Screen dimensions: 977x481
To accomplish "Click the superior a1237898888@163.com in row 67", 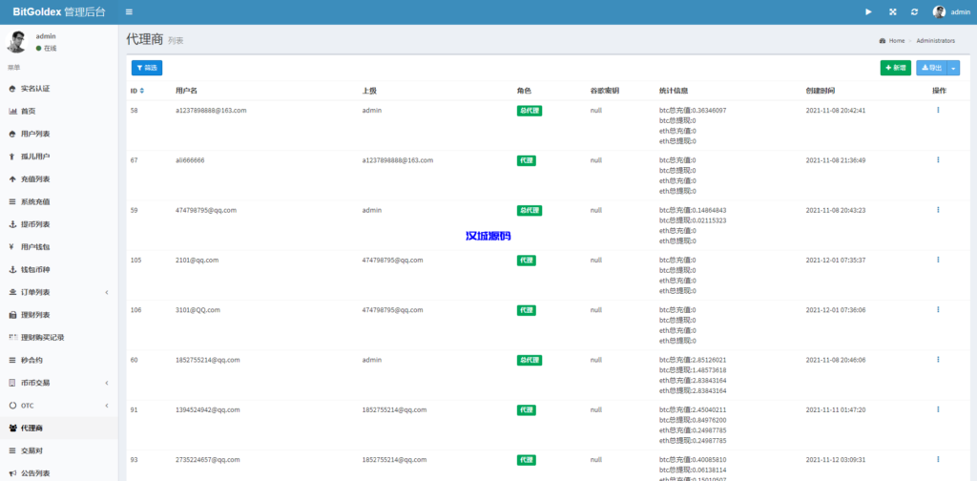I will pos(398,160).
